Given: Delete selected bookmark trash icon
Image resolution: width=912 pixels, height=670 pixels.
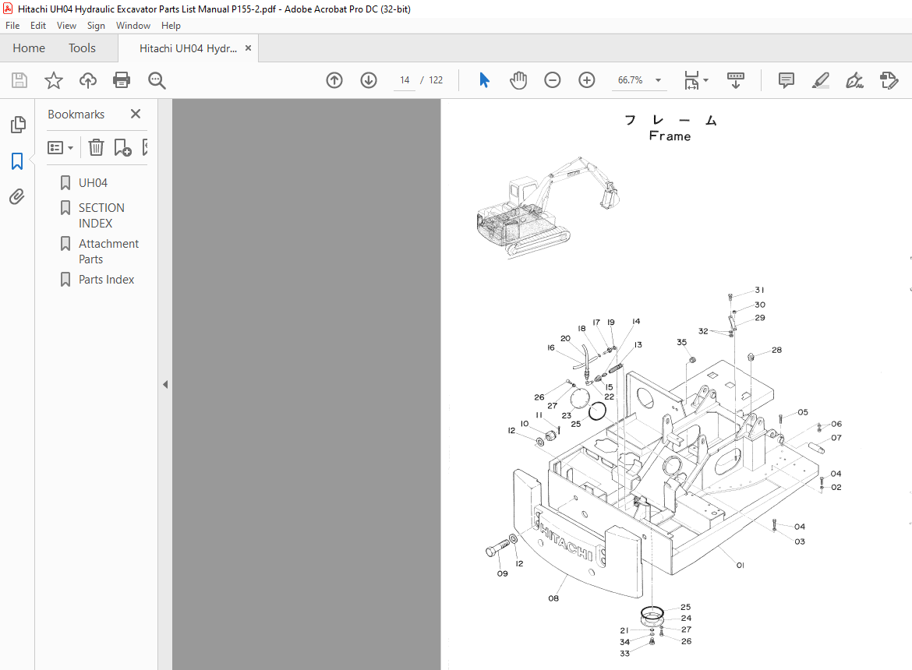Looking at the screenshot, I should point(96,147).
